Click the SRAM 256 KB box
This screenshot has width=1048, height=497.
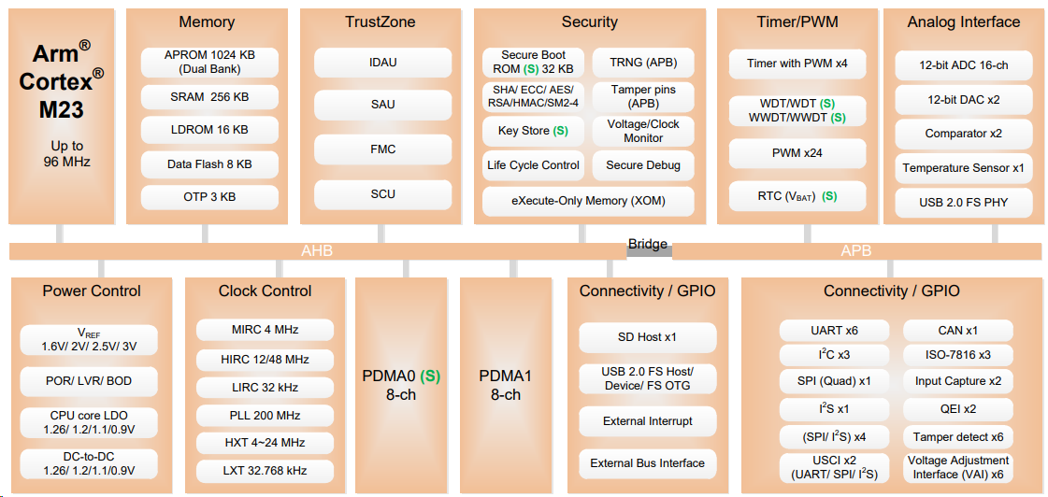tap(209, 97)
